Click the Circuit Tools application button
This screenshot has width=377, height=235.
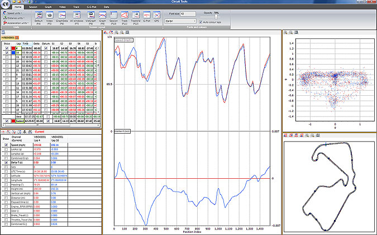[5, 4]
